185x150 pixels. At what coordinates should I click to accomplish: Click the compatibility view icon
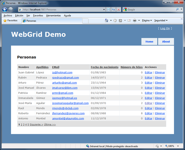tap(109, 10)
